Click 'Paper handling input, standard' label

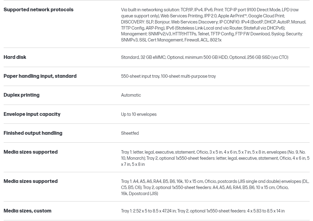pyautogui.click(x=40, y=76)
